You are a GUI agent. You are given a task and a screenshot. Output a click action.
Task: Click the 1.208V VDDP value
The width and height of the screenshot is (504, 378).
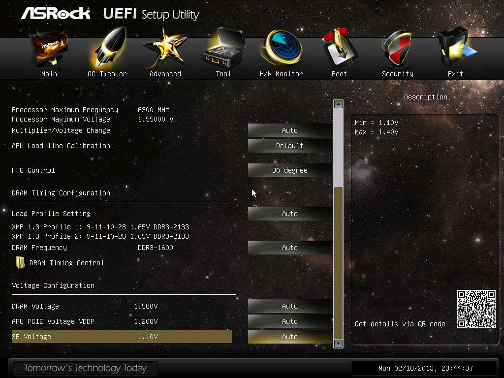tap(146, 321)
